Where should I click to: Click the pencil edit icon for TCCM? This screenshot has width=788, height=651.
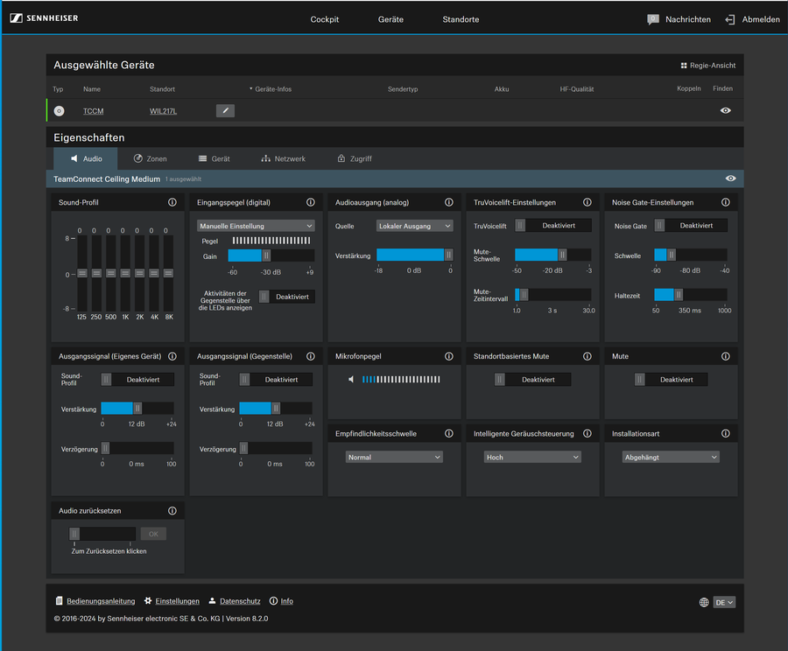pyautogui.click(x=225, y=110)
